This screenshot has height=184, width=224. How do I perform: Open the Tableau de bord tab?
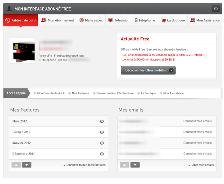pos(21,20)
